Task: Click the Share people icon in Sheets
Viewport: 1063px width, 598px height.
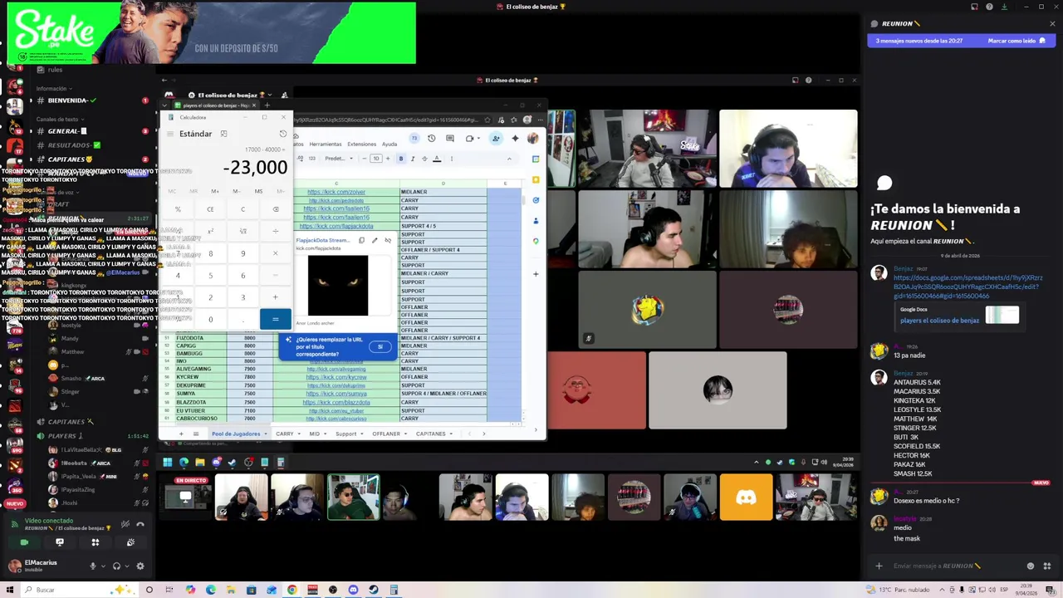Action: 496,139
